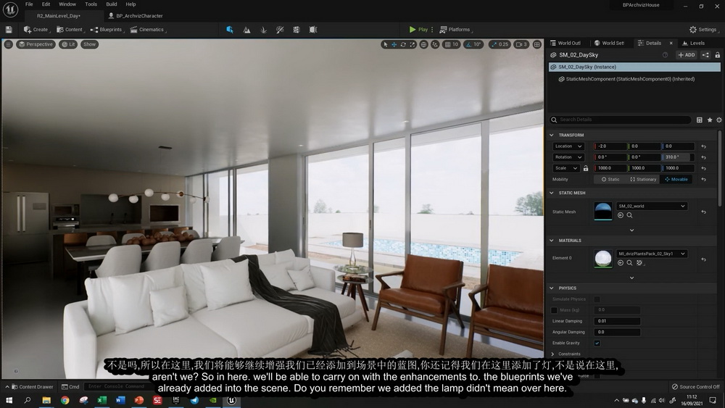Open SM_02_world static mesh dropdown
The width and height of the screenshot is (725, 408).
pos(652,206)
